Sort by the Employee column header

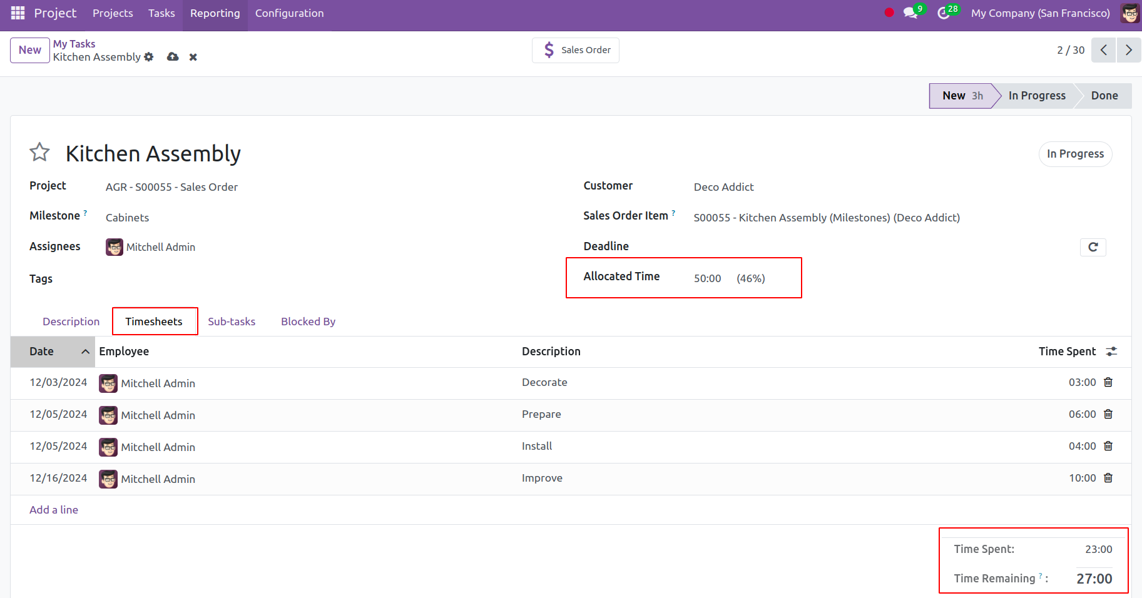tap(124, 352)
